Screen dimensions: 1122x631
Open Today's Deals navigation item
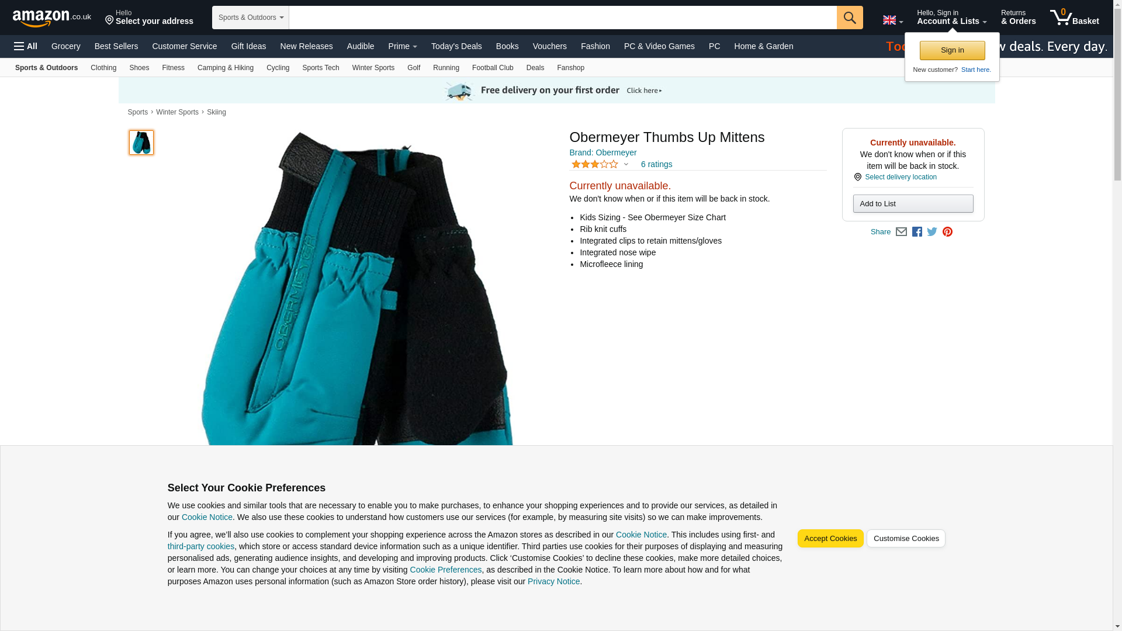click(456, 46)
